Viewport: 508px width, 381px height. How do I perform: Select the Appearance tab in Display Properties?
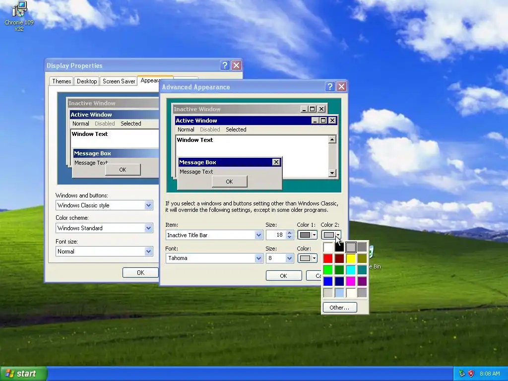(x=150, y=80)
